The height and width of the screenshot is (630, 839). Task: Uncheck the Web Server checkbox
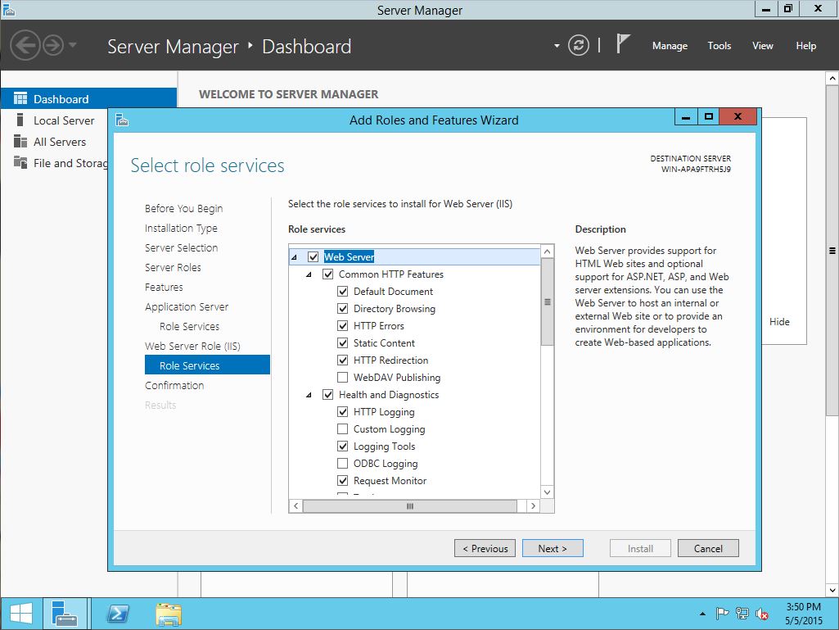[x=313, y=257]
